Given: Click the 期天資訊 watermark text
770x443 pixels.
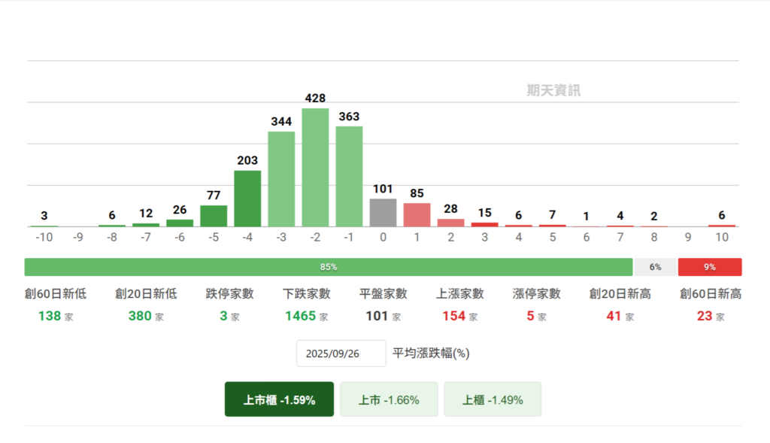Looking at the screenshot, I should [x=553, y=91].
